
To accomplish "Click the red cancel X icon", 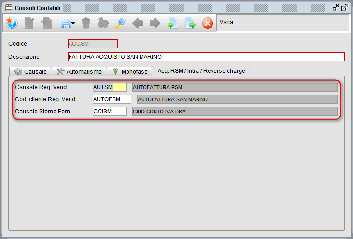I will point(208,23).
